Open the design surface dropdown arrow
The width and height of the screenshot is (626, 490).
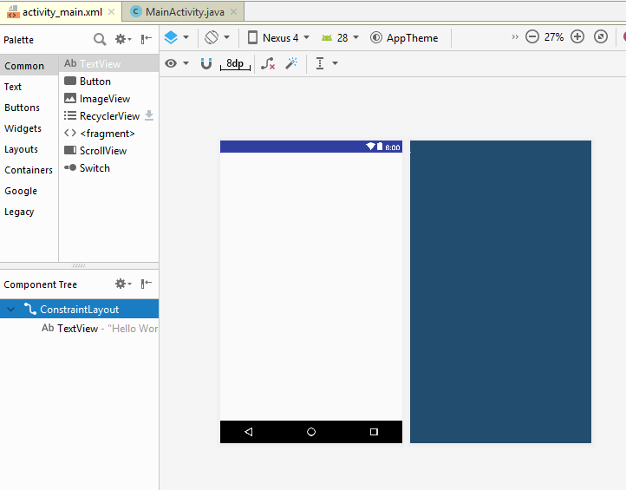(x=186, y=37)
